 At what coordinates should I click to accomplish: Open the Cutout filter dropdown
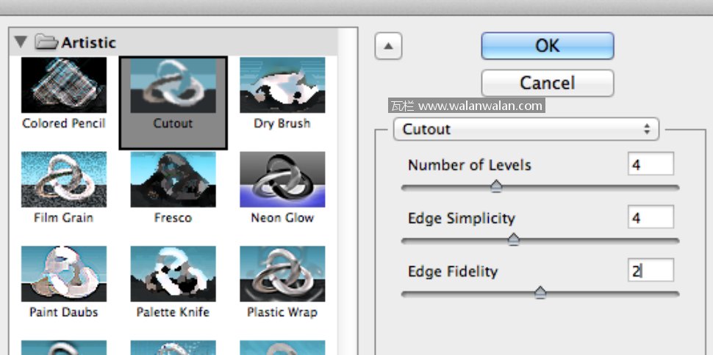point(526,129)
